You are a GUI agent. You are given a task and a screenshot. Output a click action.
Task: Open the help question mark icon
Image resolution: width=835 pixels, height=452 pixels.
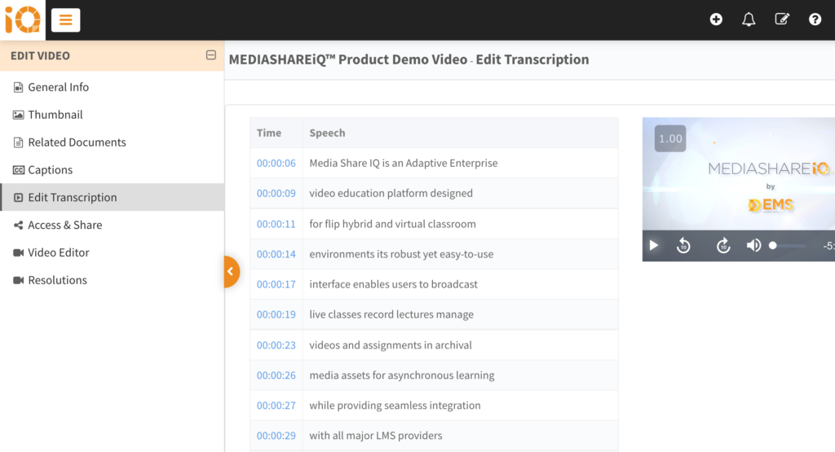tap(815, 20)
